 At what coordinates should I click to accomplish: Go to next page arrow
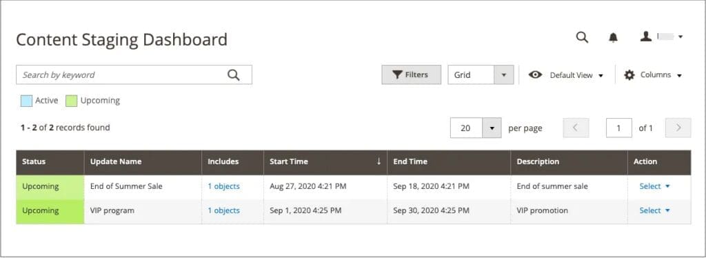[678, 128]
